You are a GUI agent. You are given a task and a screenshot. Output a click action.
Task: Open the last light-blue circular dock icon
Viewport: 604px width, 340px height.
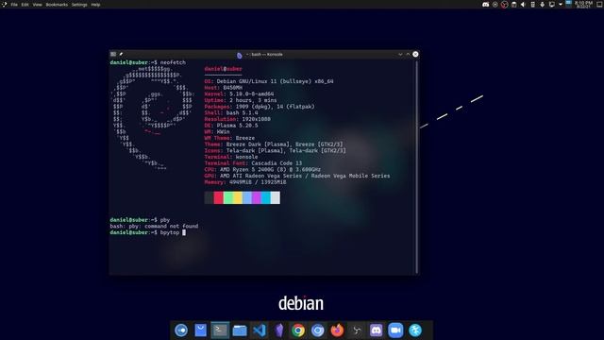pyautogui.click(x=415, y=331)
